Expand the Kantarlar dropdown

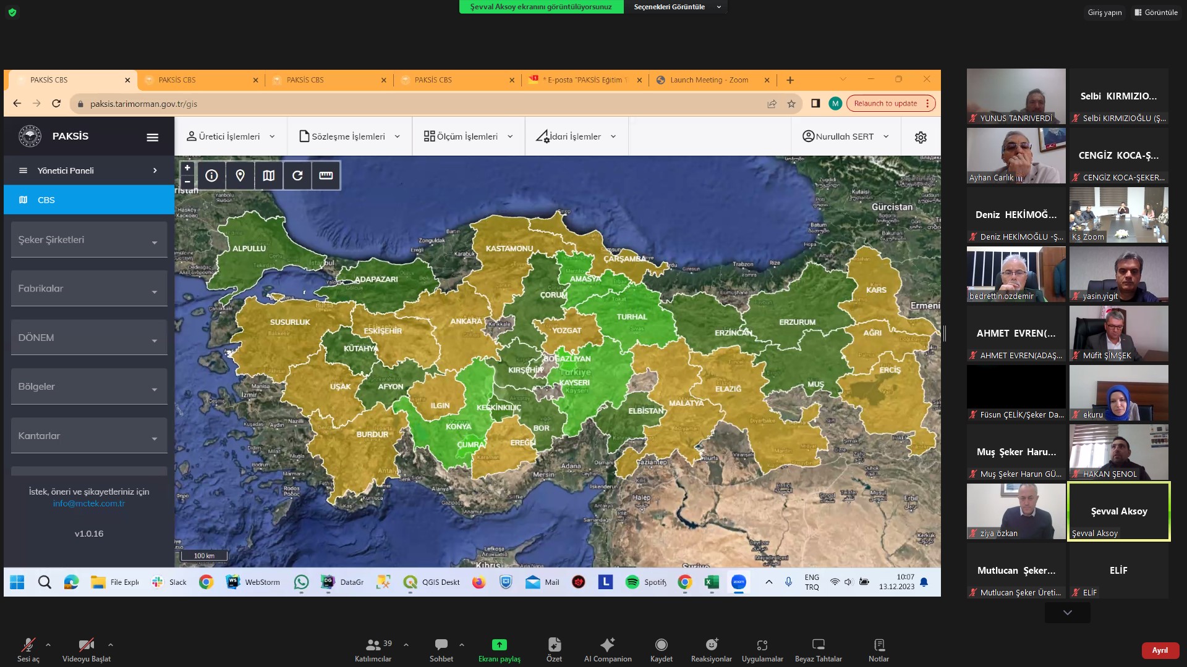coord(89,436)
